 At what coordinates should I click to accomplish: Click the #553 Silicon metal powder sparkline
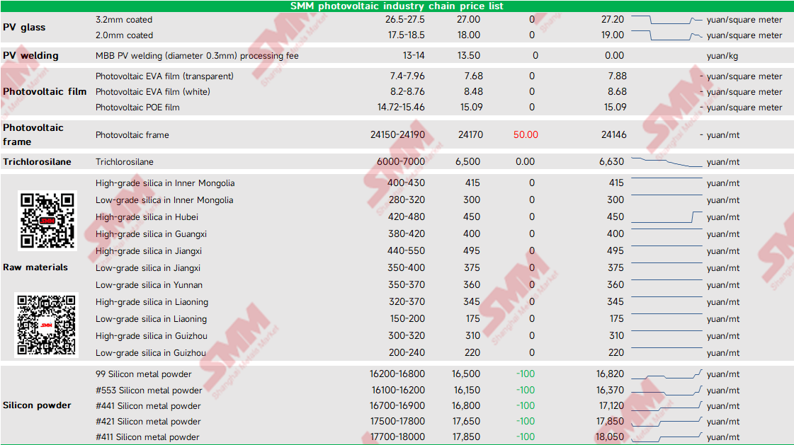point(667,390)
